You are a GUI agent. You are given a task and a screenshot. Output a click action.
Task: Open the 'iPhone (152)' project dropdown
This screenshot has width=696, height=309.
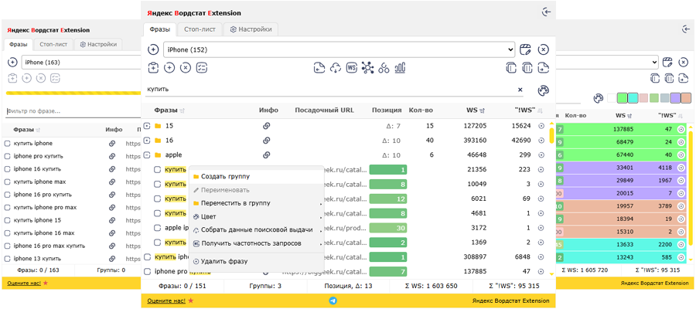(x=339, y=49)
